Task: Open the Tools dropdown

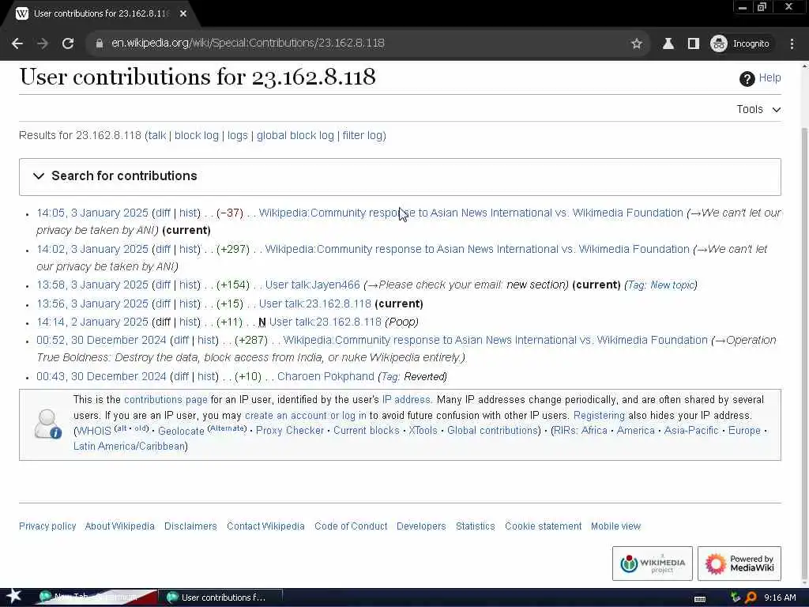Action: (758, 109)
